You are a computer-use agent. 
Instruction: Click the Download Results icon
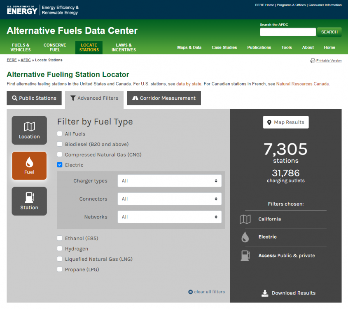(265, 293)
